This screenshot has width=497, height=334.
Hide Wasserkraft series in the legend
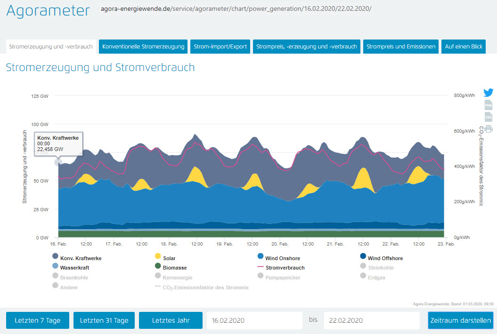coord(74,268)
